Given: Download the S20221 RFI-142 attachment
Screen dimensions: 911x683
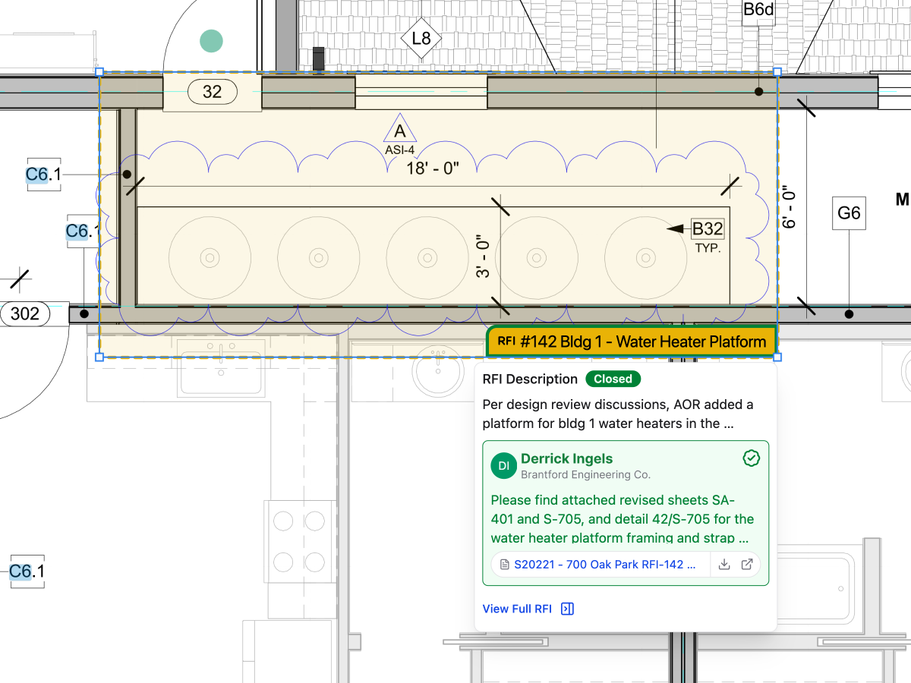Looking at the screenshot, I should [724, 565].
